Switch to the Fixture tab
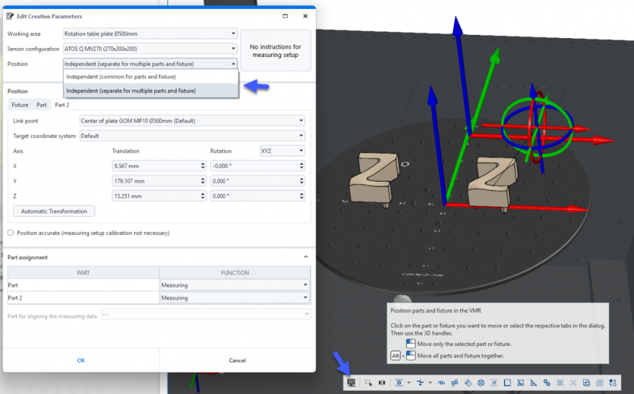The image size is (634, 394). pos(20,105)
